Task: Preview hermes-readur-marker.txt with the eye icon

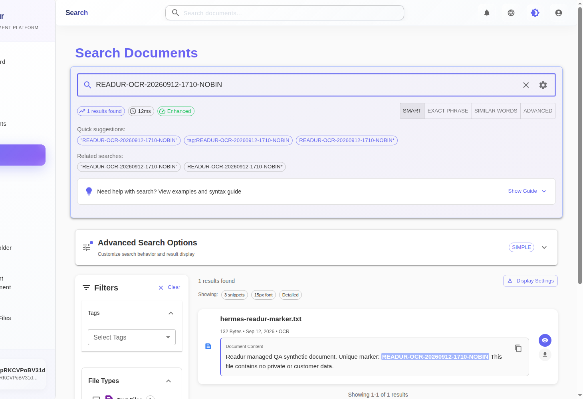Action: tap(545, 340)
